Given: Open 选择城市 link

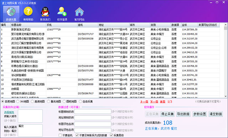Looking at the screenshot, I should point(9,112).
